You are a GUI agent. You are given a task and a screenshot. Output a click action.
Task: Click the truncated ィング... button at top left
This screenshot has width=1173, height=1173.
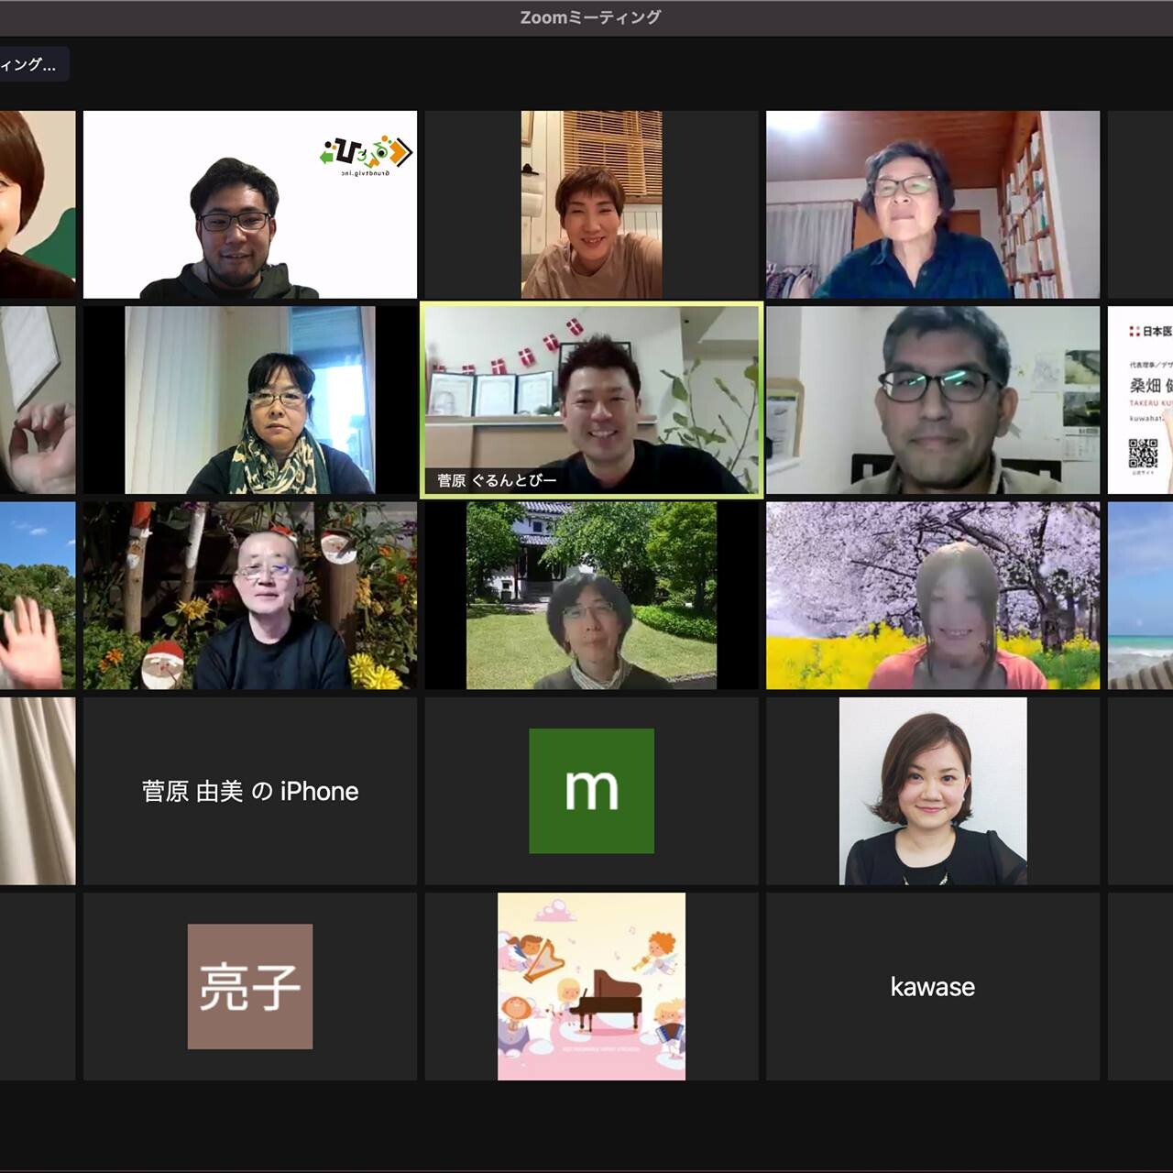tap(31, 64)
